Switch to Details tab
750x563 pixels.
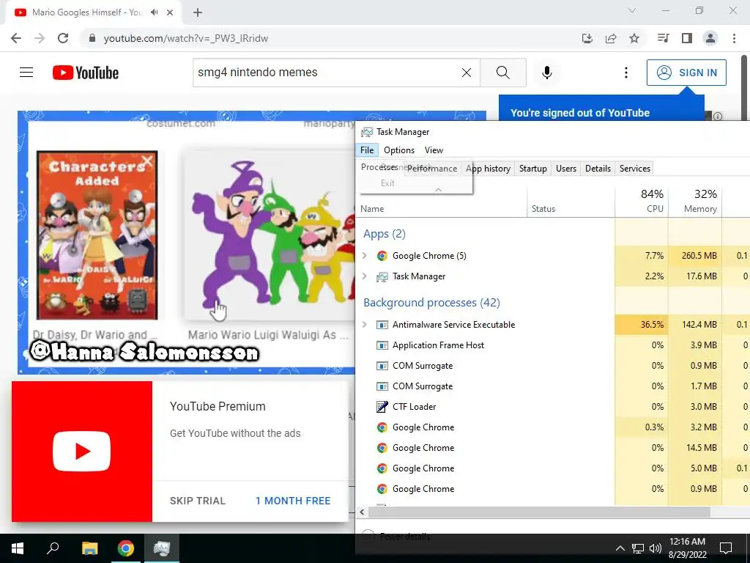tap(598, 169)
